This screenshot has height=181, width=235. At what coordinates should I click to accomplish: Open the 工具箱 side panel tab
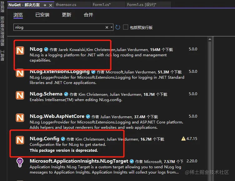[2, 55]
